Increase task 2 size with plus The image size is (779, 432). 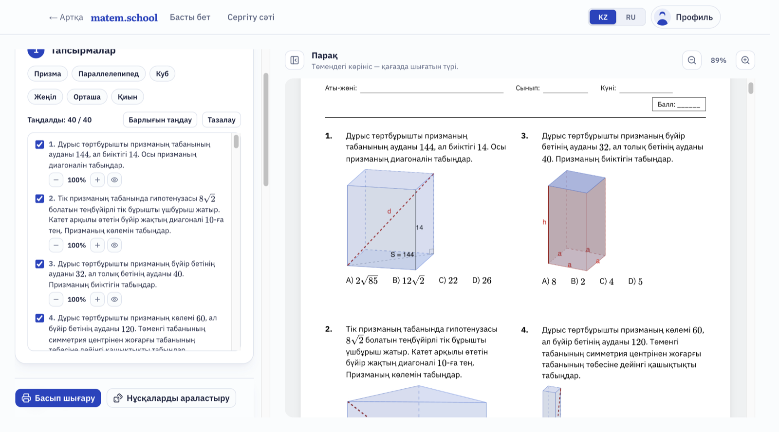[97, 245]
